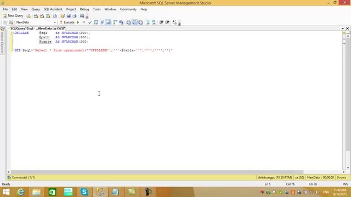Viewport: 351px width, 197px height.
Task: Switch output to Results to Grid
Action: (x=134, y=22)
